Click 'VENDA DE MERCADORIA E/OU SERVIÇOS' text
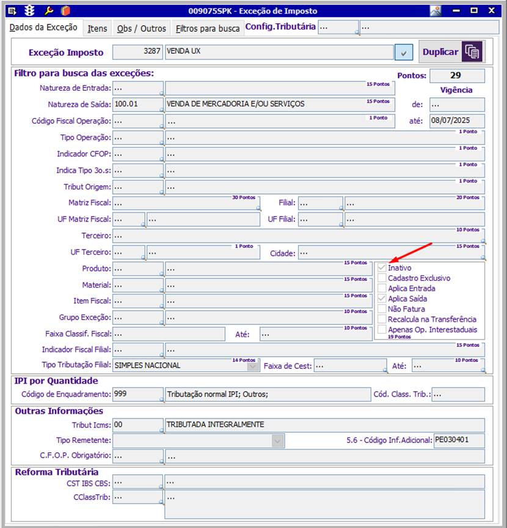 [x=235, y=104]
